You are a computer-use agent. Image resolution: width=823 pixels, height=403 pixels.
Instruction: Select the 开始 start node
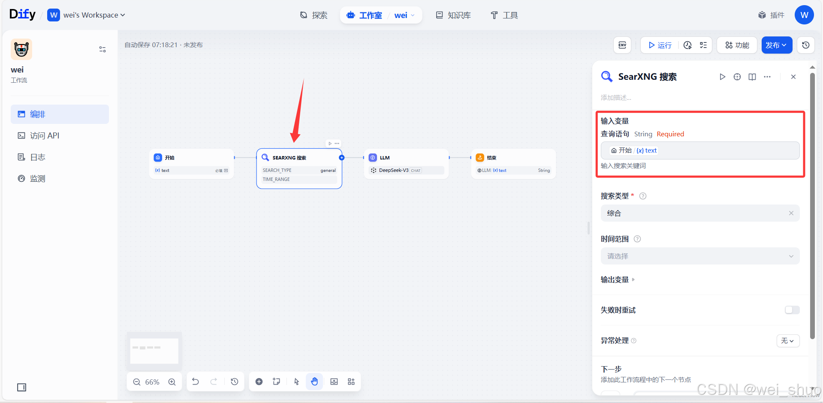click(x=192, y=164)
